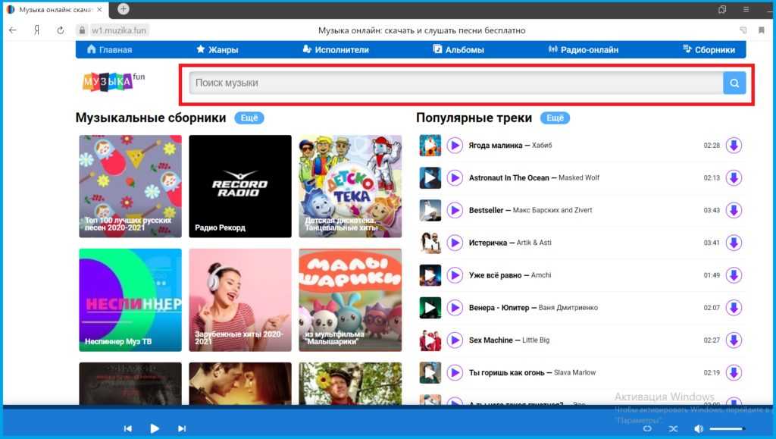The height and width of the screenshot is (439, 776).
Task: Focus the Поиск музыки search field
Action: (x=455, y=83)
